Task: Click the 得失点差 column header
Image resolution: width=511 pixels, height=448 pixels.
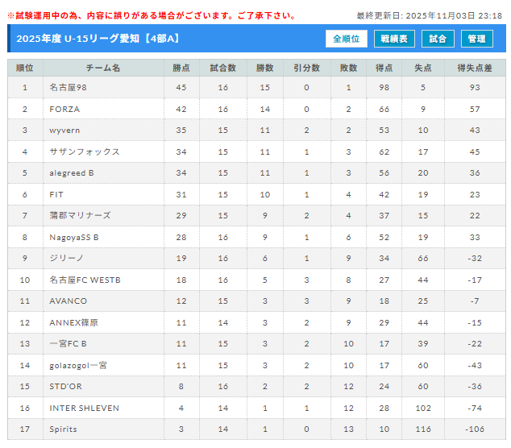Action: tap(475, 68)
